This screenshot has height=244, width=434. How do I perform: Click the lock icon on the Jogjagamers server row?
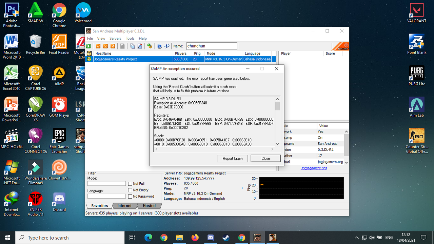[89, 59]
